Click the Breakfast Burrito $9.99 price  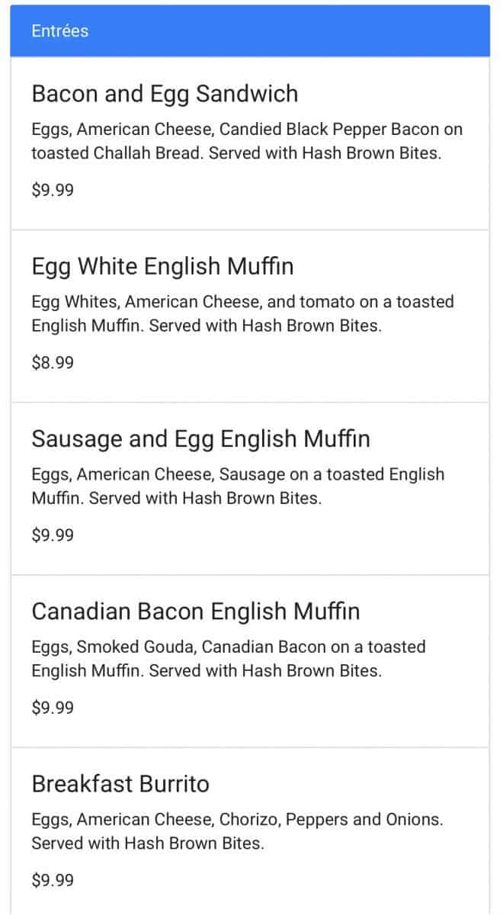[53, 880]
